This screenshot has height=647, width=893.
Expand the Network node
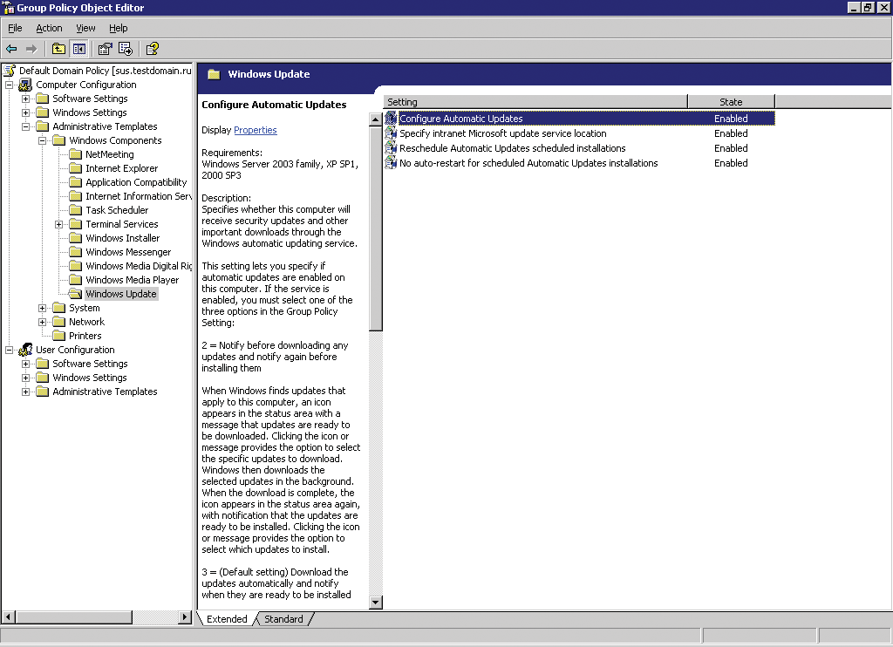42,322
